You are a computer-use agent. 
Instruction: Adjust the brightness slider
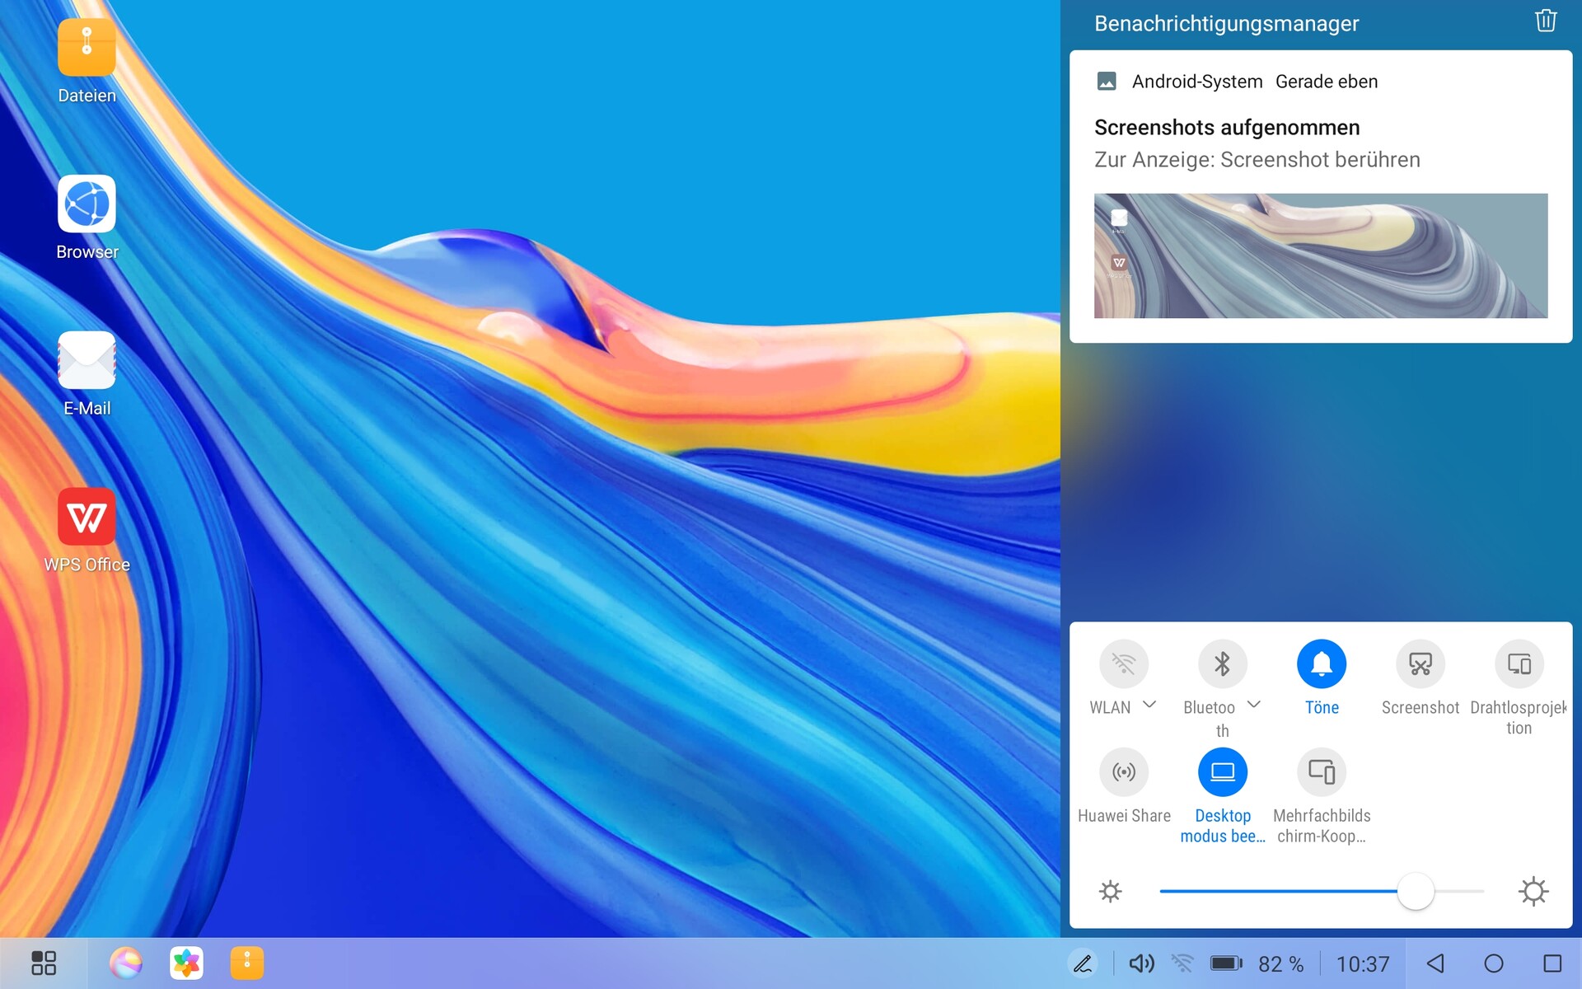click(x=1415, y=891)
